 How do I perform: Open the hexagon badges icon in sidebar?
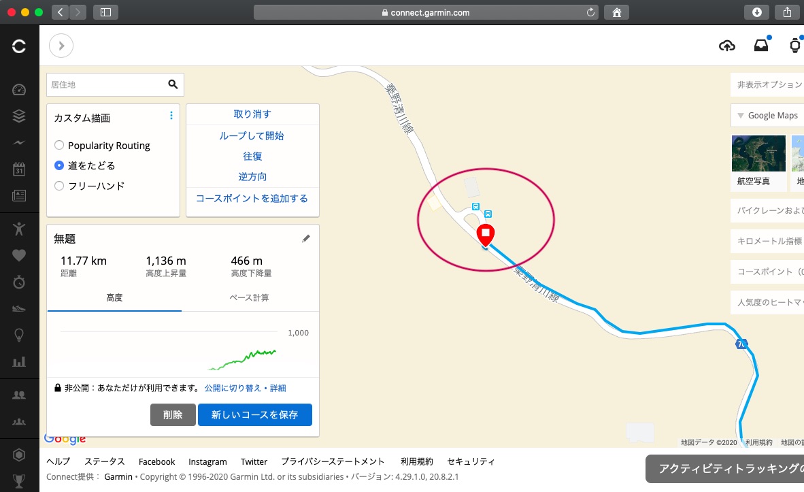click(19, 455)
